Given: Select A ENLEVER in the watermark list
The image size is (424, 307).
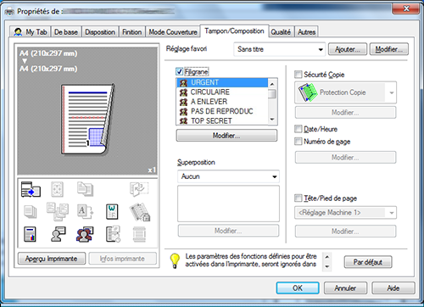Looking at the screenshot, I should (222, 102).
